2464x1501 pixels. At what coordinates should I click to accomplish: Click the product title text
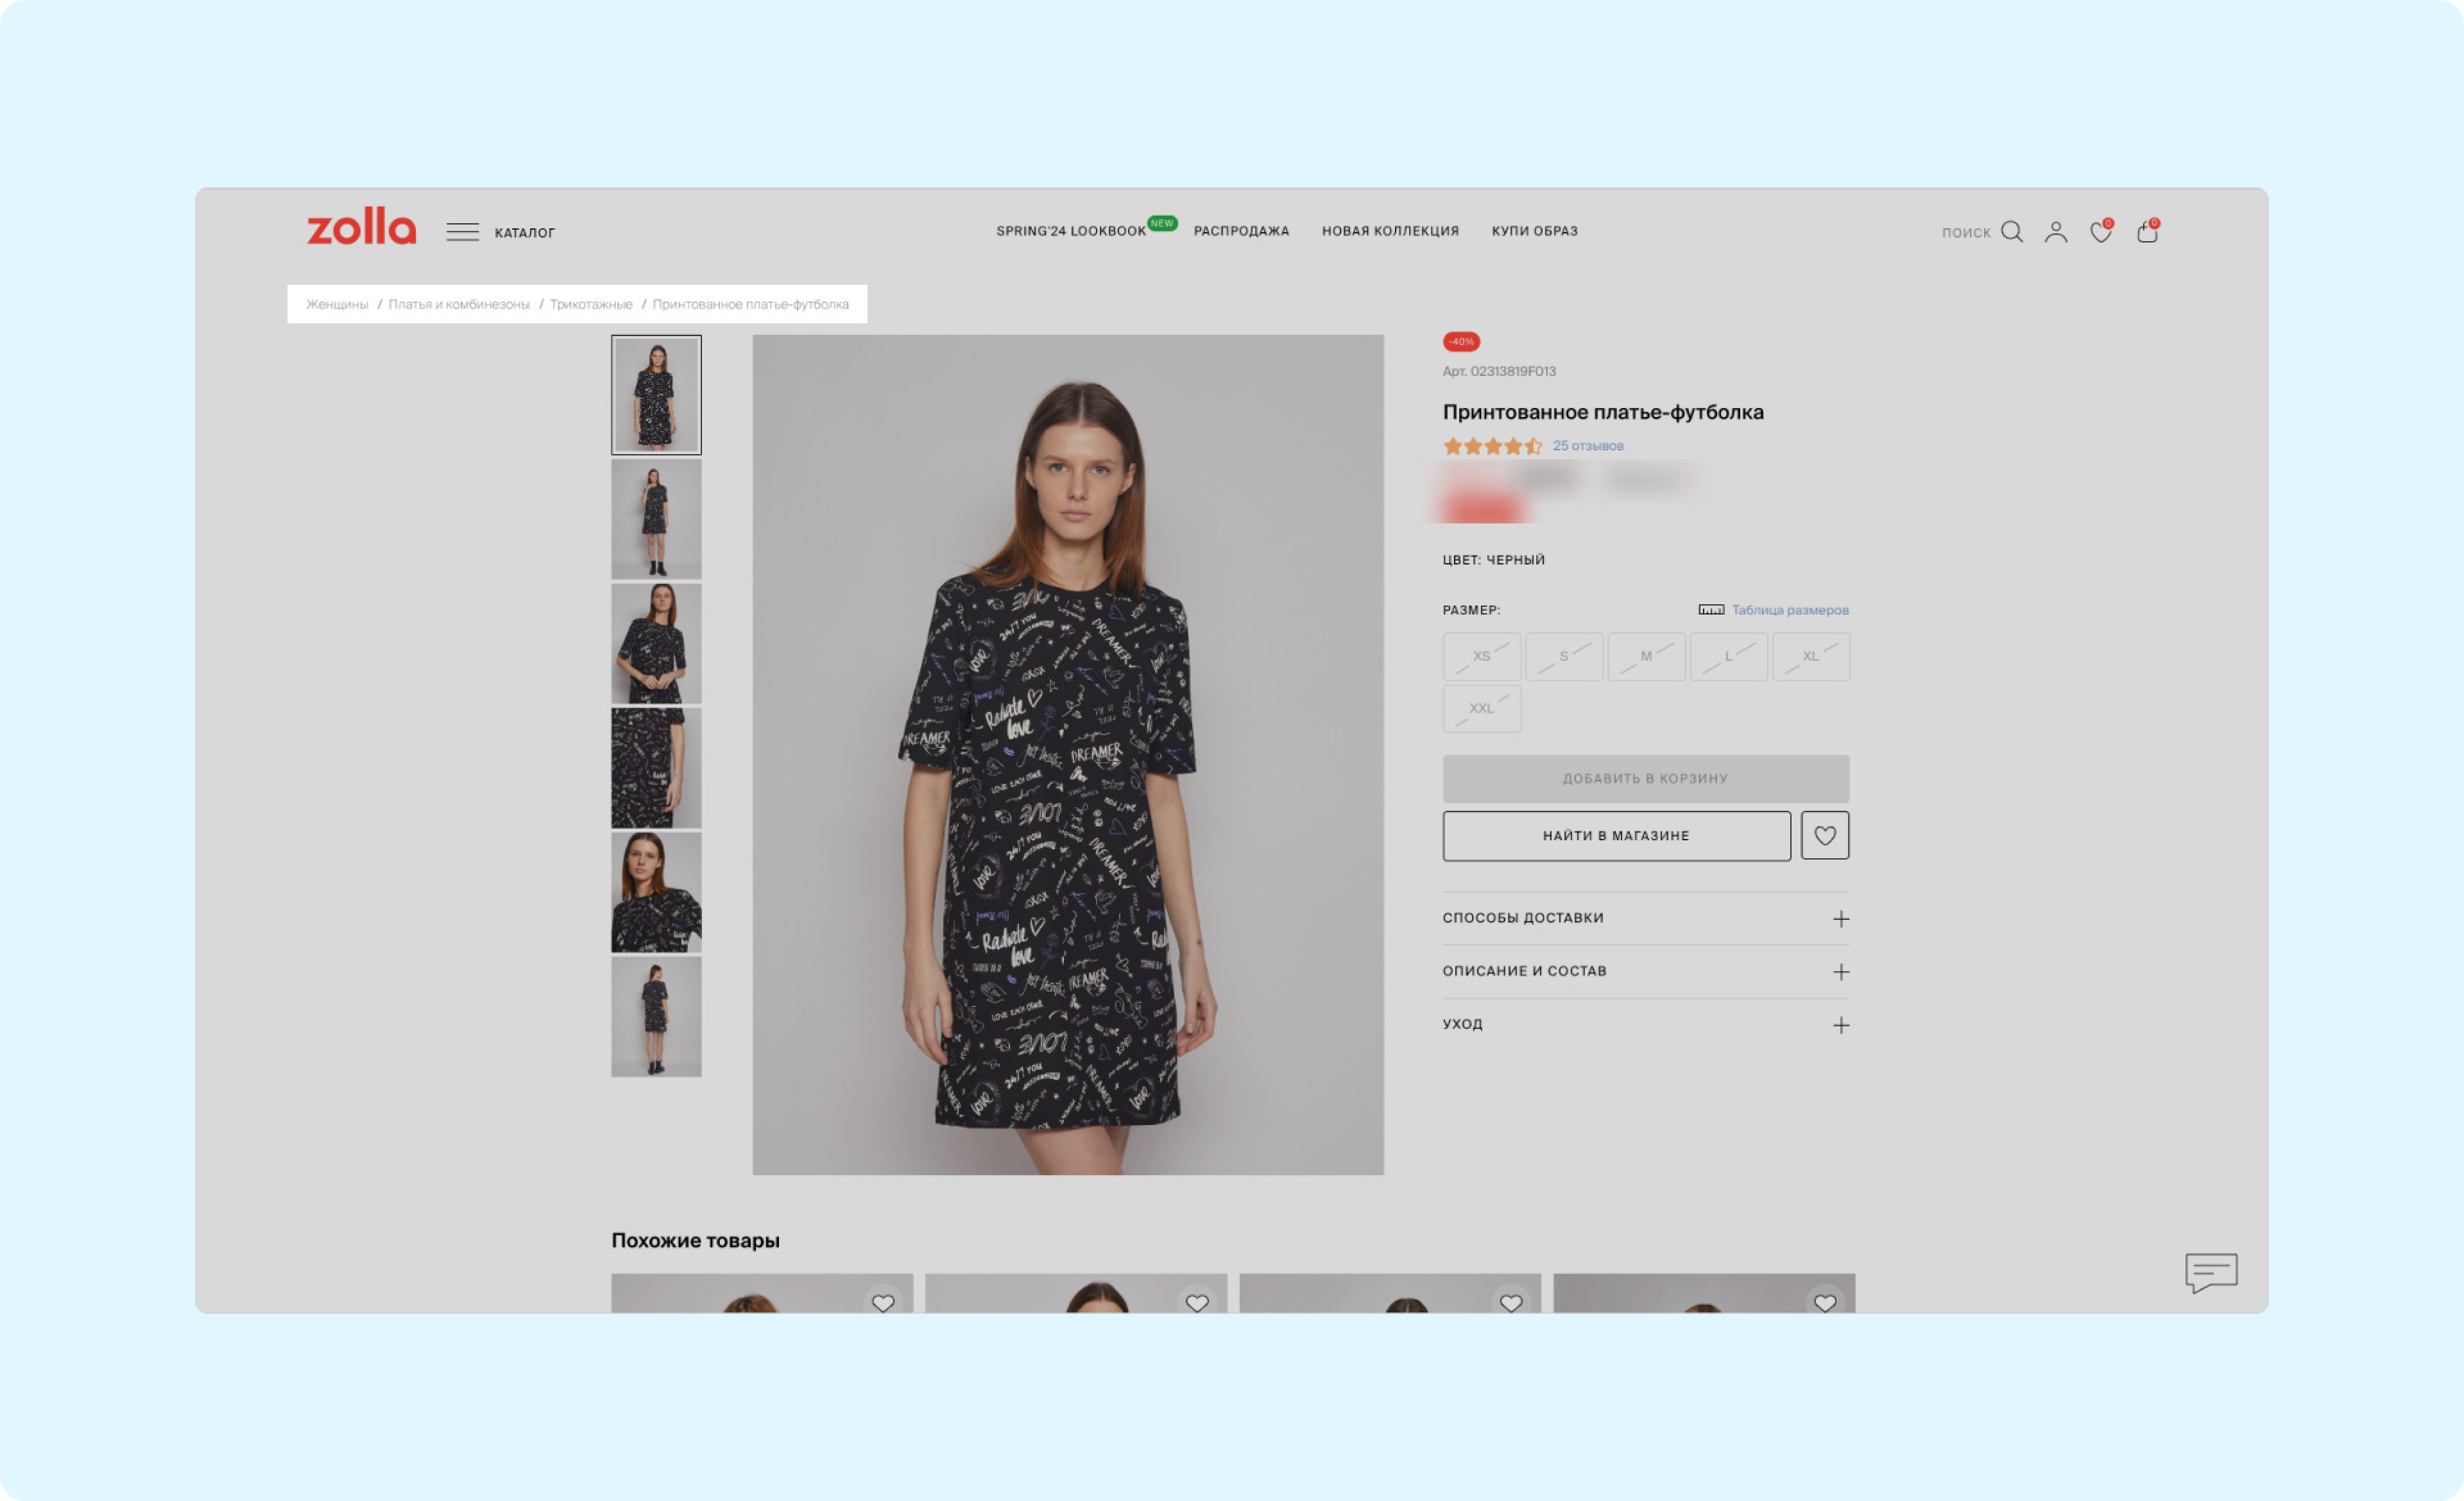[x=1603, y=412]
